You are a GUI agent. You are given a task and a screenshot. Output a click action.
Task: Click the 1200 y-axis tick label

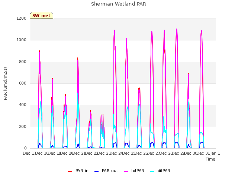pyautogui.click(x=22, y=18)
